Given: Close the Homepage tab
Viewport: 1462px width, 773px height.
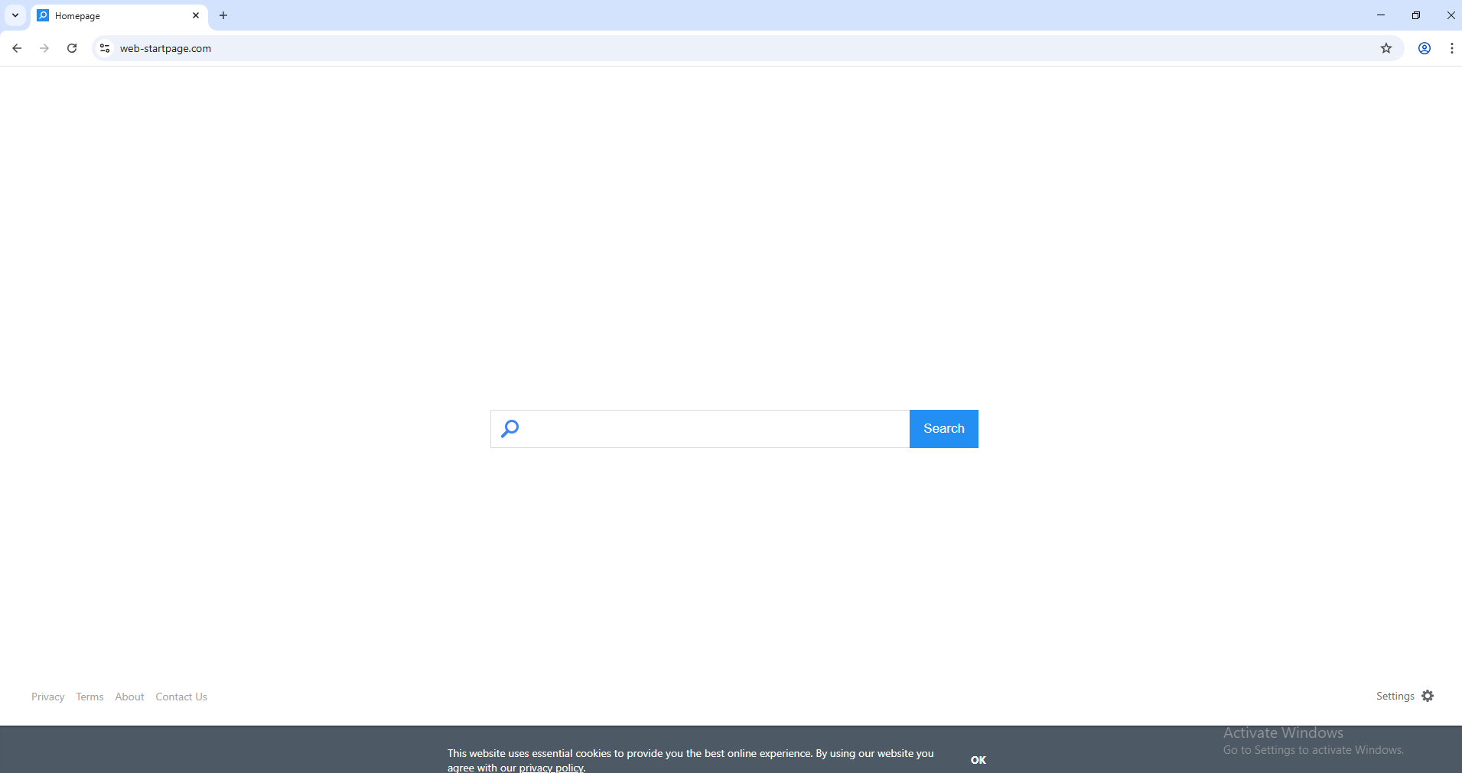Looking at the screenshot, I should point(196,15).
